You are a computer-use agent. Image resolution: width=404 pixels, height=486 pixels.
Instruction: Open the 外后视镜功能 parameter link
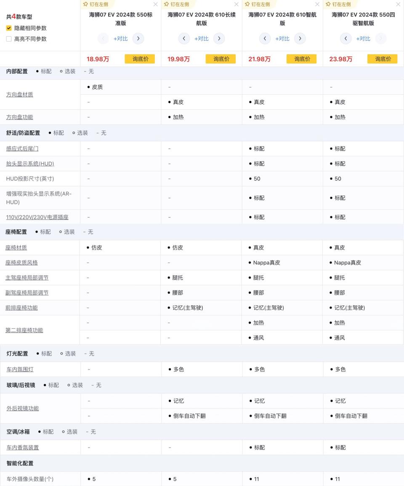point(23,409)
